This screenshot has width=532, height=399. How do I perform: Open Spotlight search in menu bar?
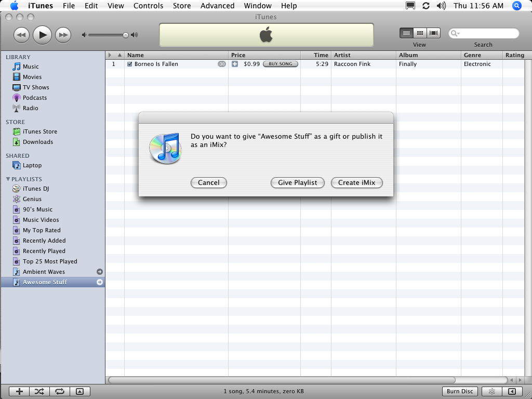tap(517, 6)
